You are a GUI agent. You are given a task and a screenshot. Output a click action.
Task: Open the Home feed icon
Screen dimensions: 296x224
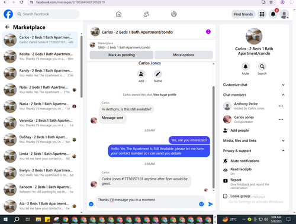118,14
